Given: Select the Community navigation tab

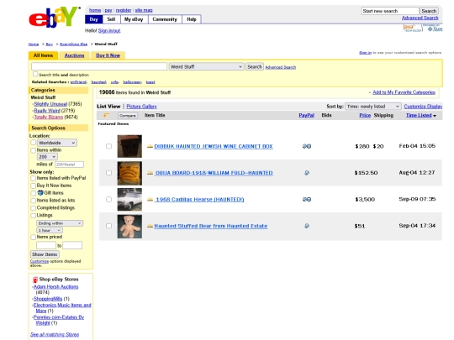Looking at the screenshot, I should [165, 19].
